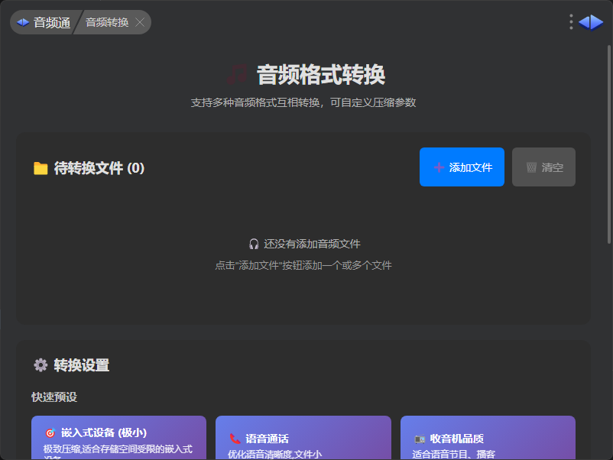613x460 pixels.
Task: Click the gear icon beside 转换设置
Action: tap(41, 365)
